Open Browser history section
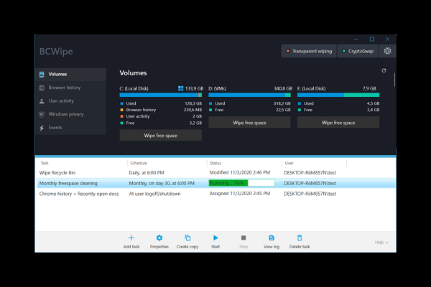431x287 pixels. pos(64,88)
